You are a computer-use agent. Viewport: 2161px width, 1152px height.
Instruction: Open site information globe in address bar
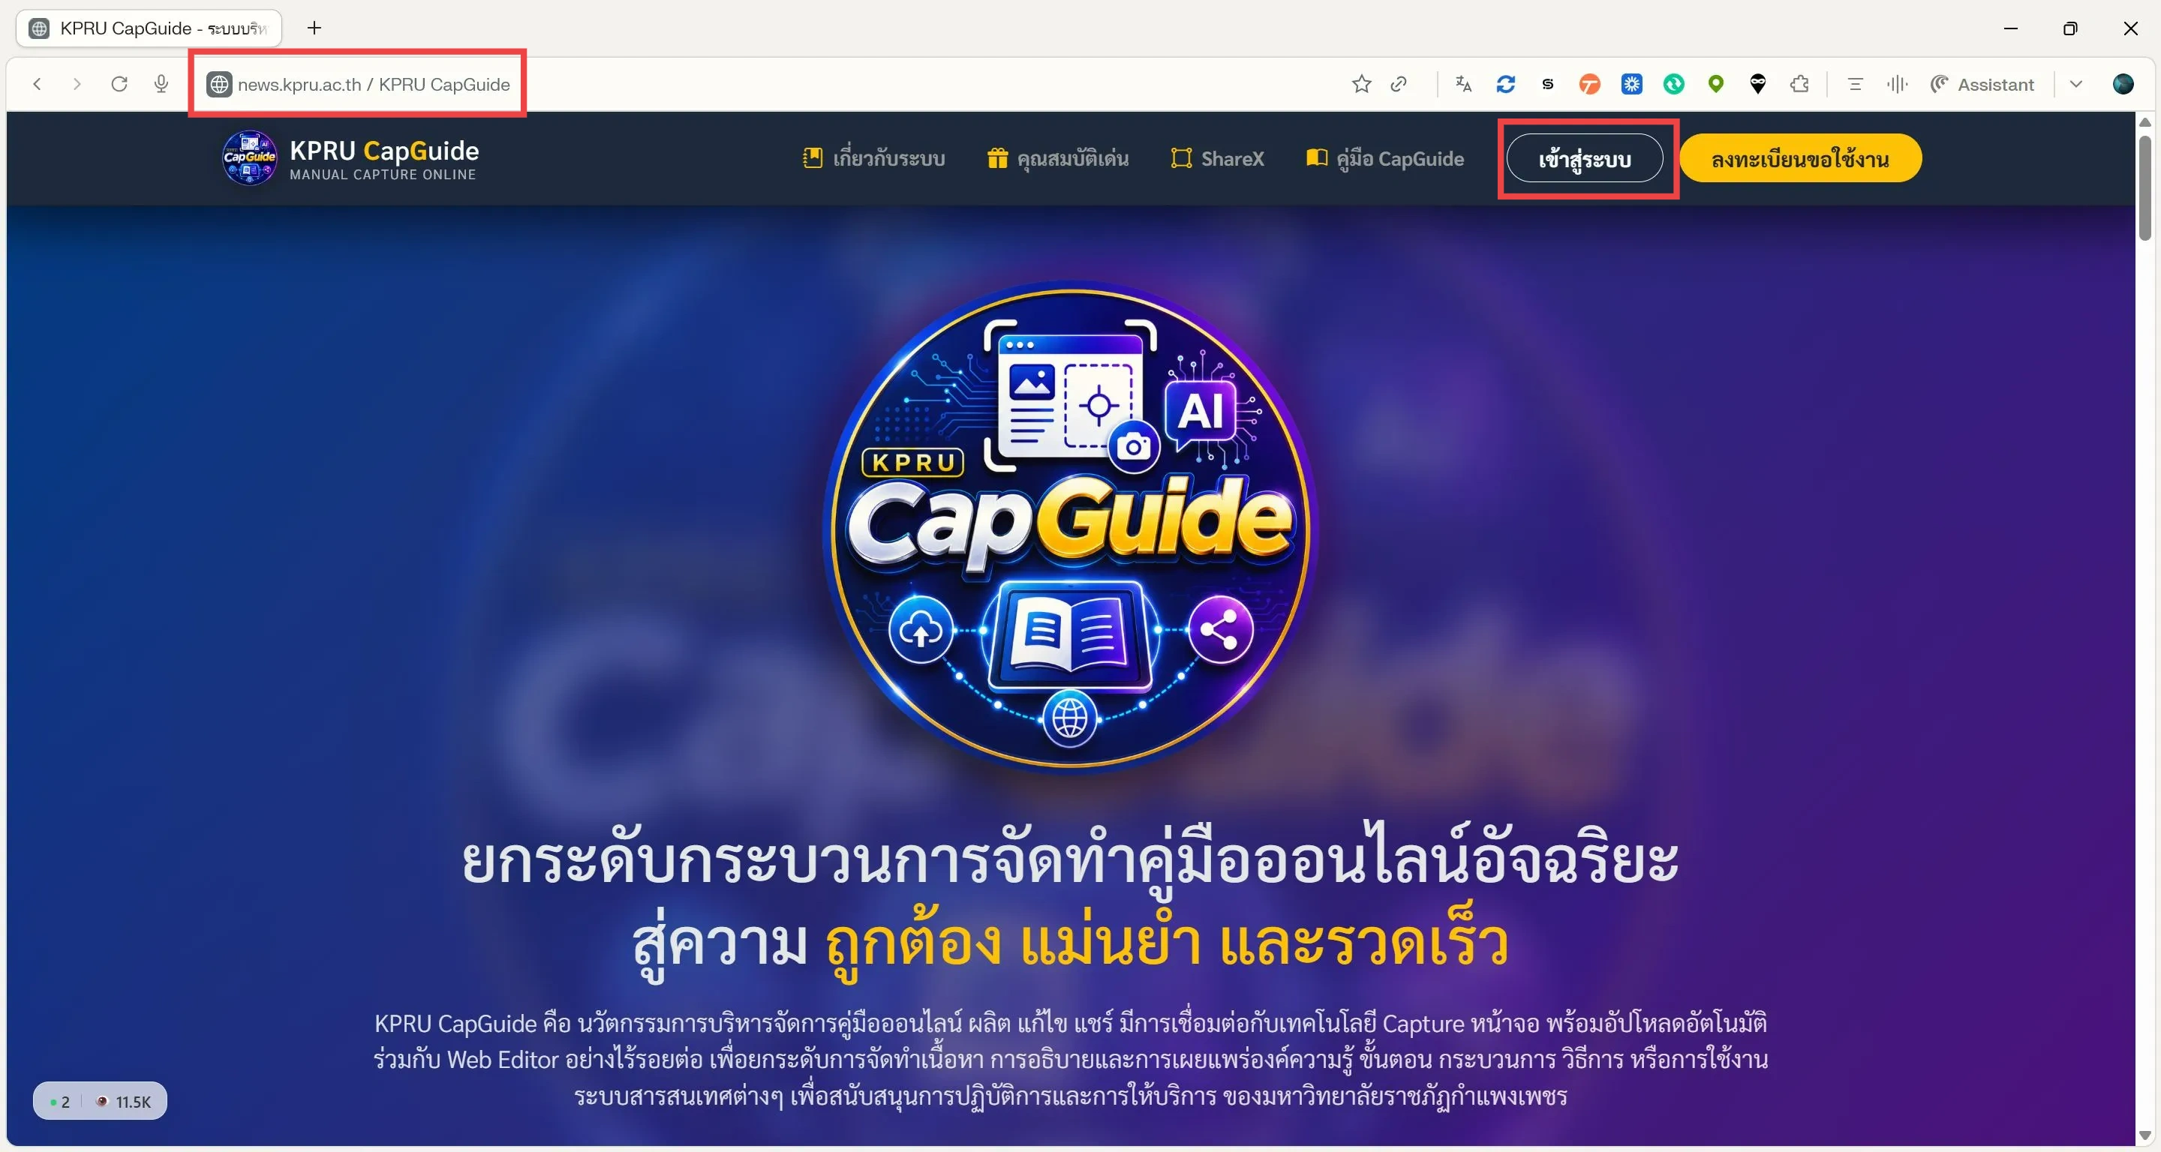tap(219, 85)
